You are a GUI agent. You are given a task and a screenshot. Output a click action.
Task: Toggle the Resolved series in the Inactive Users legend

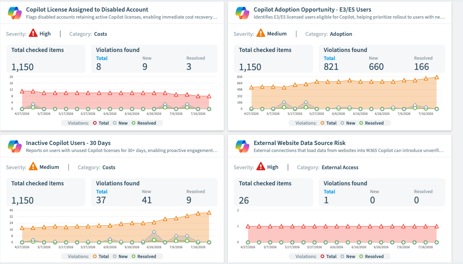pos(144,256)
